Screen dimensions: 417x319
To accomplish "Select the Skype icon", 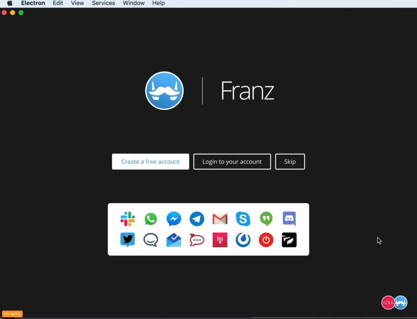I will coord(243,219).
